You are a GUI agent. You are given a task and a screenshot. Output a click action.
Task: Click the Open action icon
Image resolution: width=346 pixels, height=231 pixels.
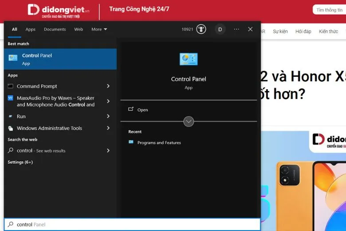point(131,109)
